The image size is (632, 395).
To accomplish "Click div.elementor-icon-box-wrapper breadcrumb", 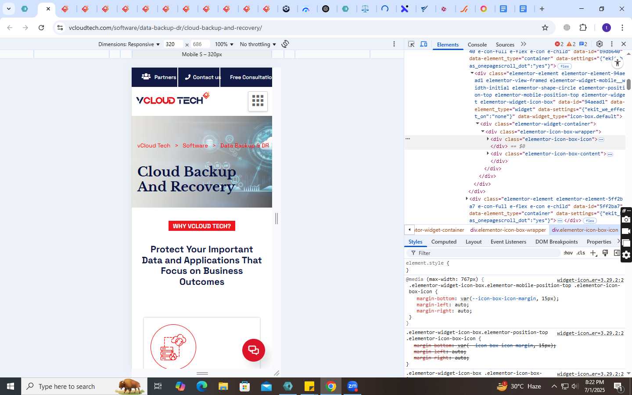I will (508, 230).
